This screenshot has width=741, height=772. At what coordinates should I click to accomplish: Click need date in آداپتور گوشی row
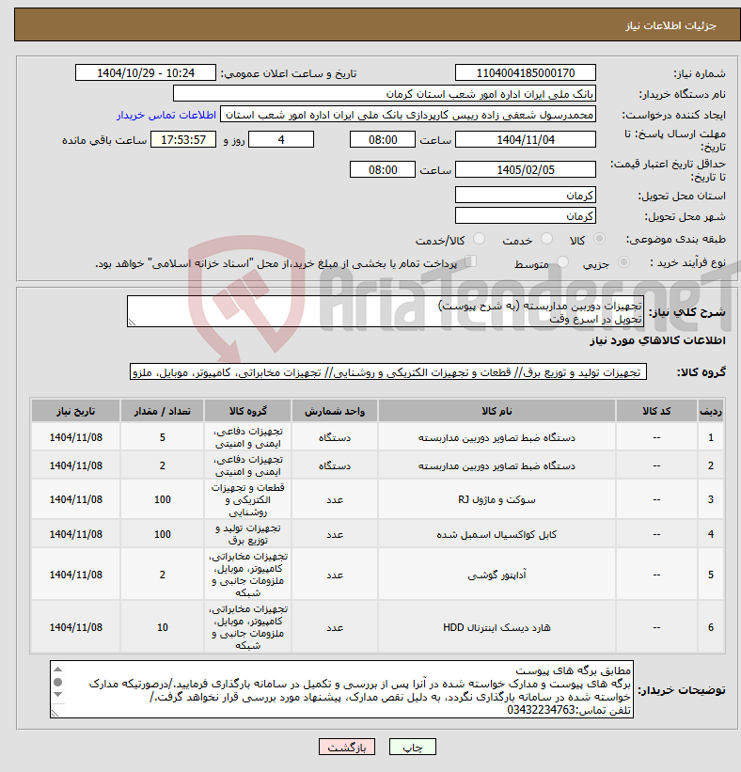tap(76, 575)
